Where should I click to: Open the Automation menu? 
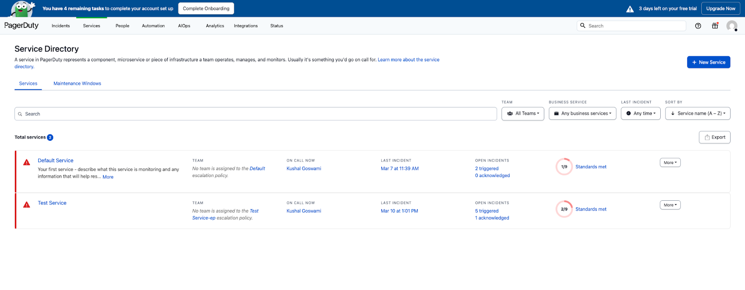point(153,26)
